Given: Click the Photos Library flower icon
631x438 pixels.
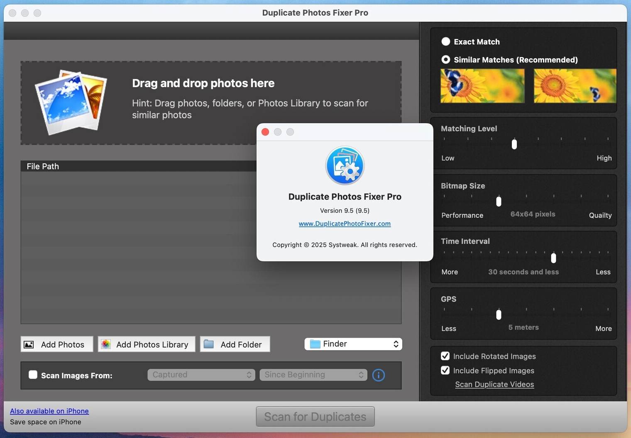Looking at the screenshot, I should click(x=106, y=344).
